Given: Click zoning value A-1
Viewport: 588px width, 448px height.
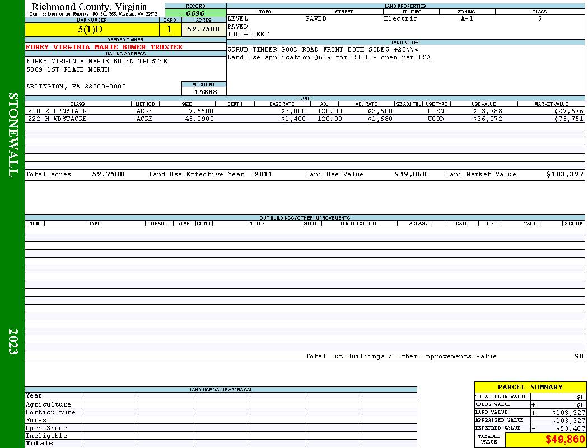Looking at the screenshot, I should pyautogui.click(x=467, y=18).
